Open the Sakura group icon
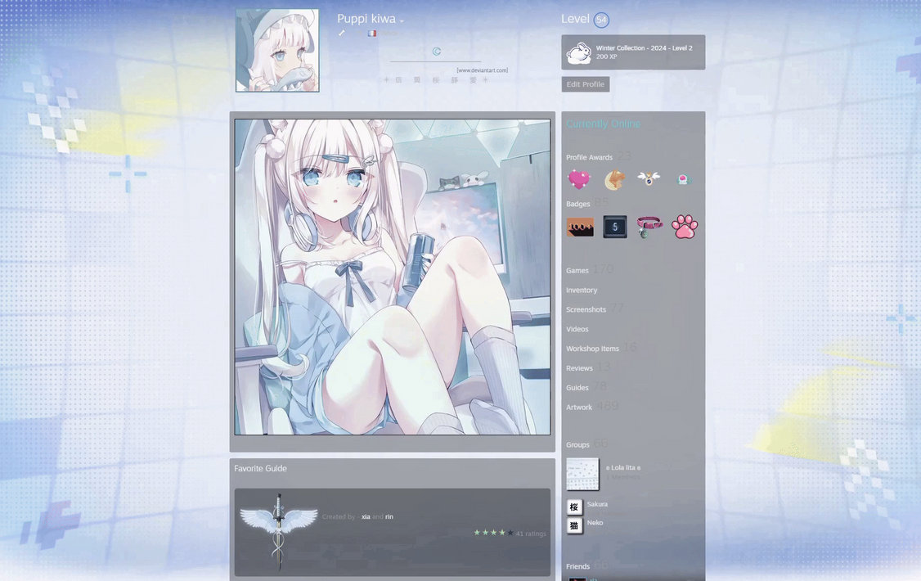Image resolution: width=921 pixels, height=581 pixels. click(x=575, y=506)
